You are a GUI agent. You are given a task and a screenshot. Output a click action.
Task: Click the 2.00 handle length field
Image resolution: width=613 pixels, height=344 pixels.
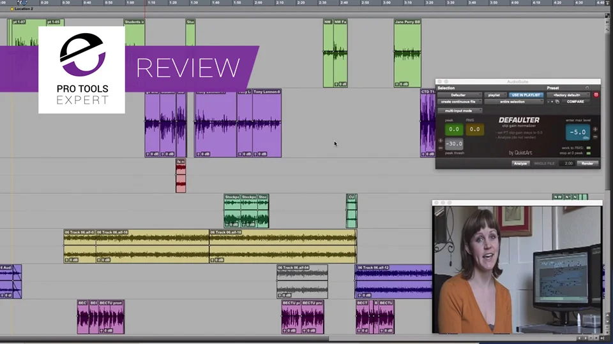click(568, 164)
